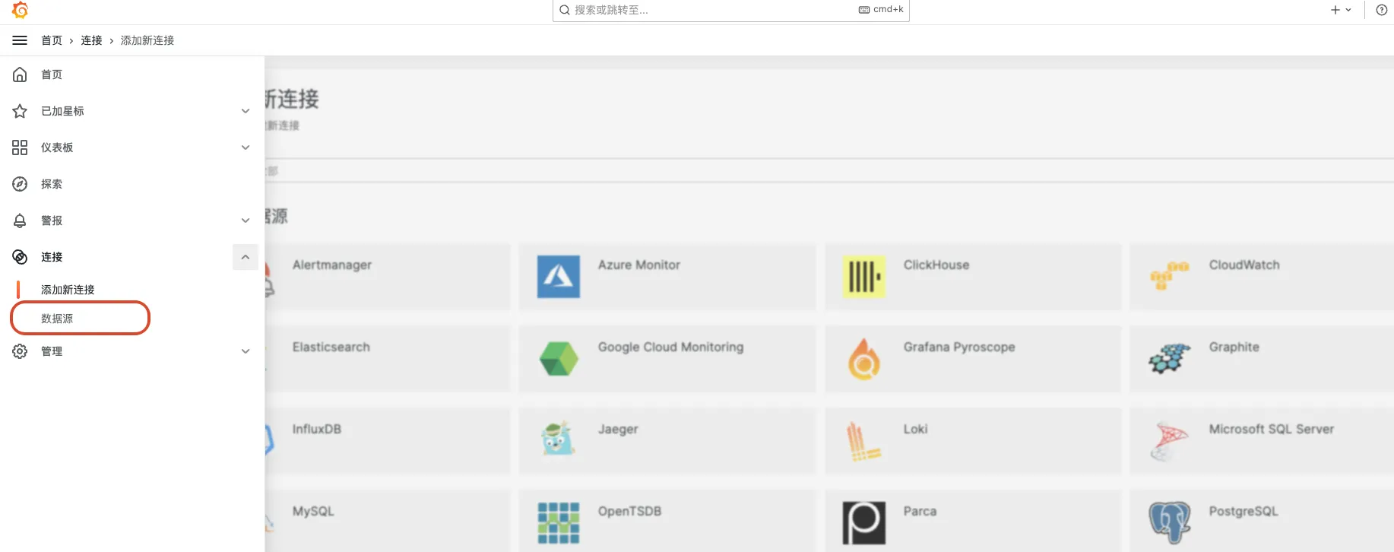Go to 首页 breadcrumb link
Image resolution: width=1394 pixels, height=552 pixels.
point(52,40)
